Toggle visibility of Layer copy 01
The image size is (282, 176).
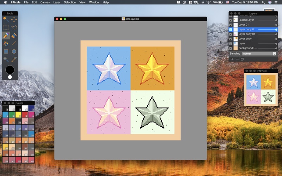[x=231, y=34]
